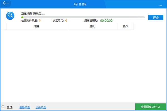Stop the scan with 停止 button
This screenshot has width=167, height=111.
pos(156,17)
